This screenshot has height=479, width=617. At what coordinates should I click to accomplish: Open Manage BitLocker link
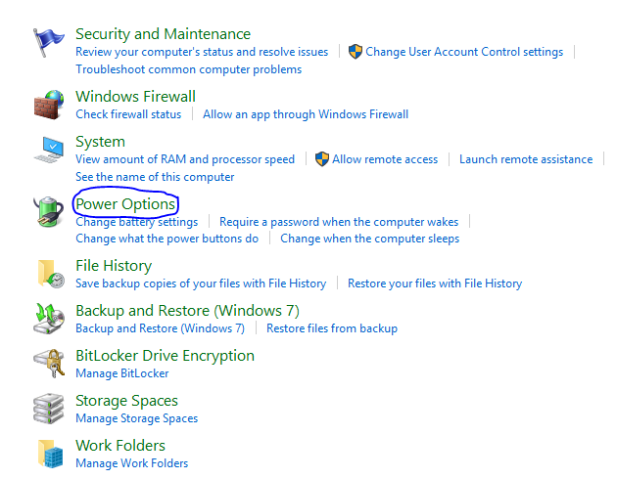(x=122, y=373)
